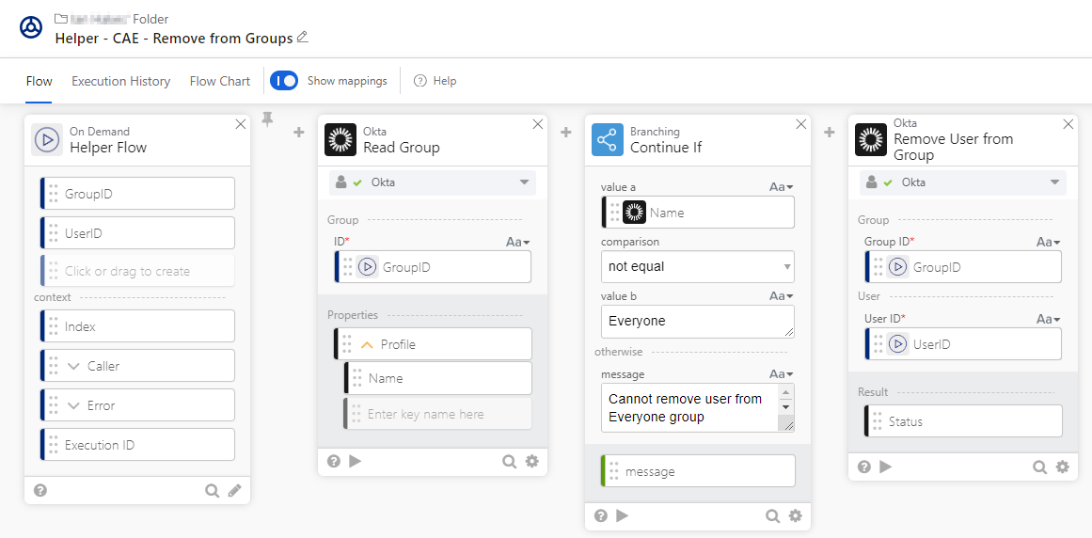Click the plus icon before the Branching card
Image resolution: width=1092 pixels, height=538 pixels.
tap(566, 133)
